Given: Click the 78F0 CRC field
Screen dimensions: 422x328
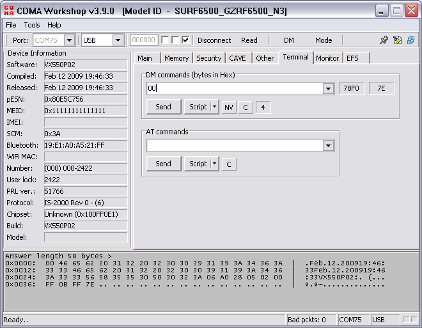Looking at the screenshot, I should click(x=351, y=88).
